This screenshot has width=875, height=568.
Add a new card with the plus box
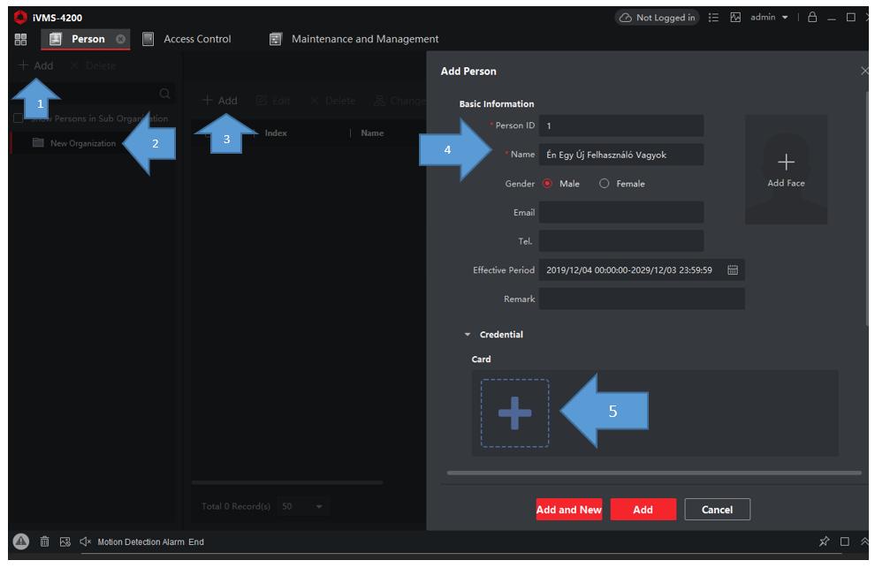coord(514,413)
